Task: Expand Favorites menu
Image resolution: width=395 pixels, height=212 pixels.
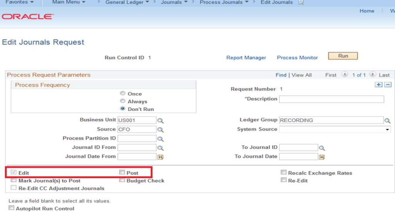Action: click(x=19, y=2)
